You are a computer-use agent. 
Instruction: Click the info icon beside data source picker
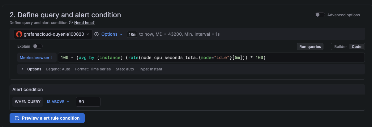point(96,34)
